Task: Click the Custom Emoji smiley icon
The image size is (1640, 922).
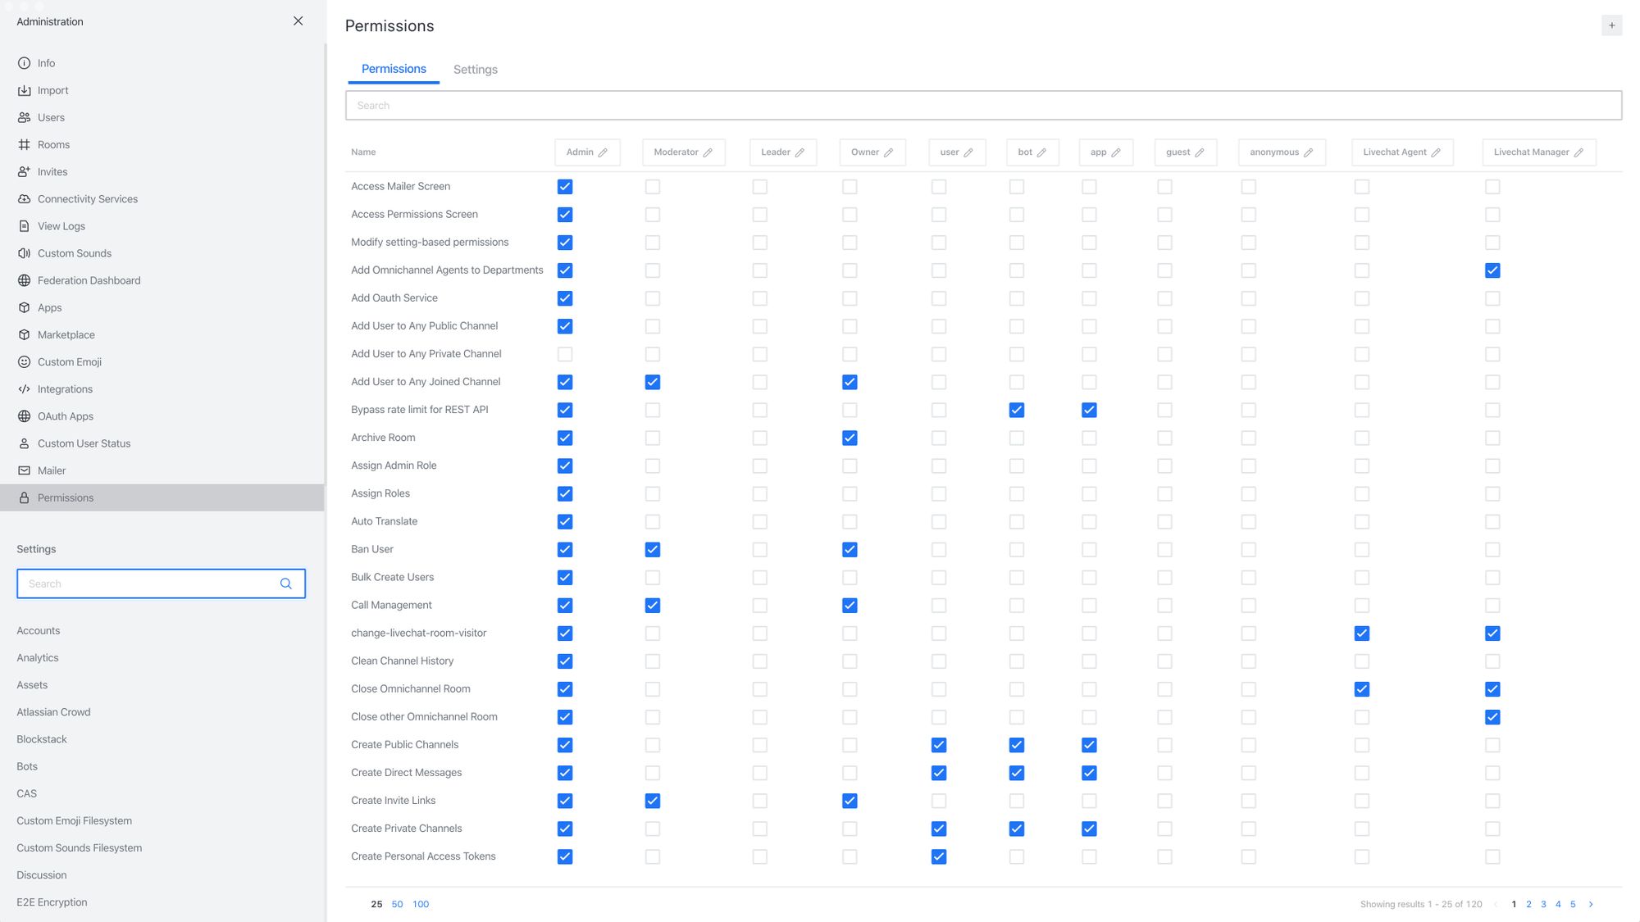Action: (25, 361)
